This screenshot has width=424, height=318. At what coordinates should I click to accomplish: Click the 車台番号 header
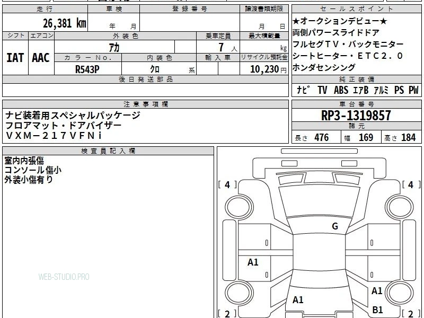click(x=356, y=104)
